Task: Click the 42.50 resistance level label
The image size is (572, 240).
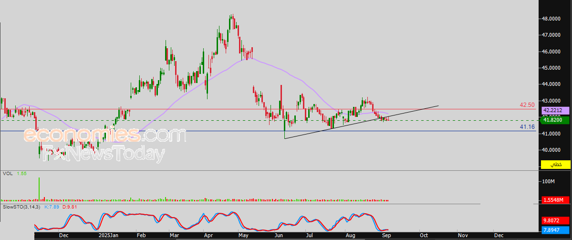Action: tap(528, 105)
